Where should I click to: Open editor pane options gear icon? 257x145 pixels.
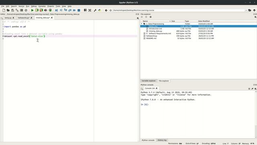138,18
